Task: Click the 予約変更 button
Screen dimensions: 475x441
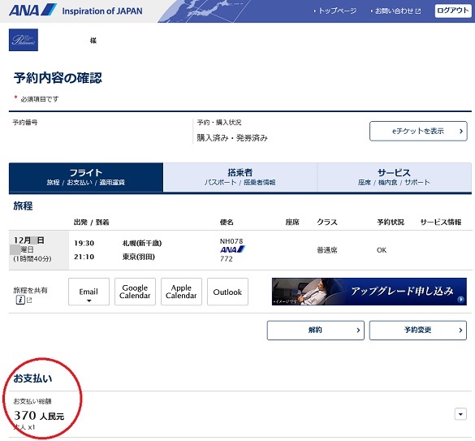Action: click(x=418, y=330)
